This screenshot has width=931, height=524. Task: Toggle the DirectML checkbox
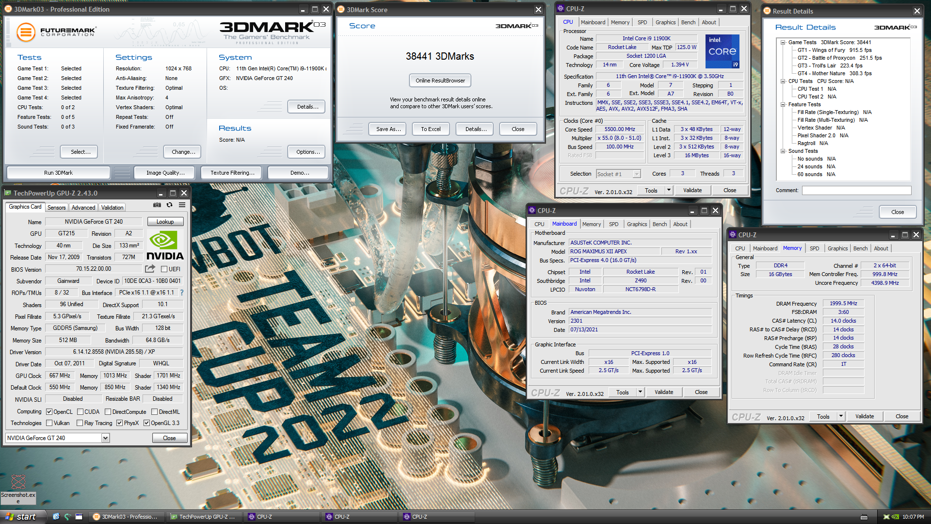(x=154, y=412)
